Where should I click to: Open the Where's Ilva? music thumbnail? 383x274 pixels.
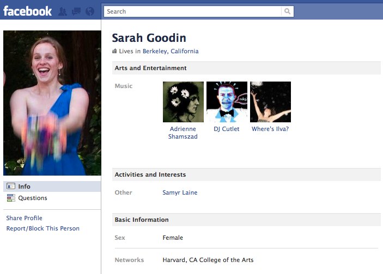click(x=270, y=102)
